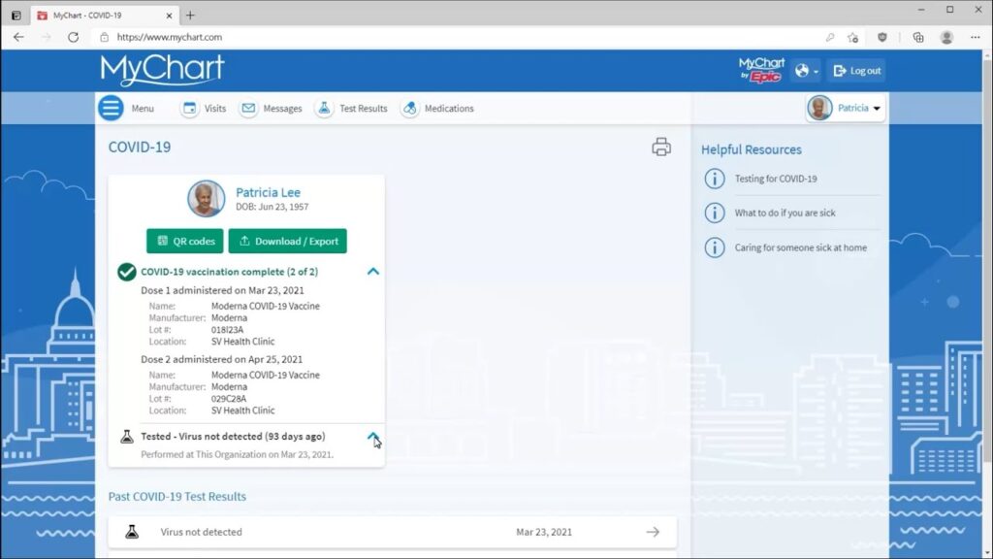Close the MyChart - COVID-19 tab

(x=169, y=16)
